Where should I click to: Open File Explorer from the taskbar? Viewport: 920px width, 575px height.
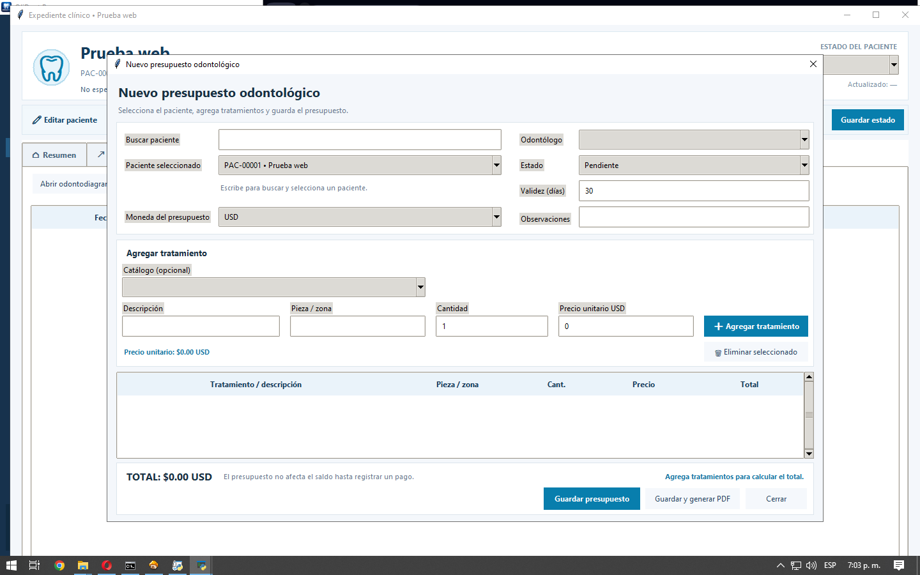tap(83, 565)
